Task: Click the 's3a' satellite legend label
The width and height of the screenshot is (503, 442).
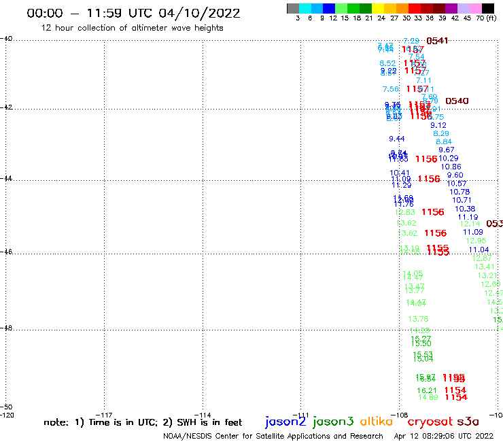Action: click(468, 422)
